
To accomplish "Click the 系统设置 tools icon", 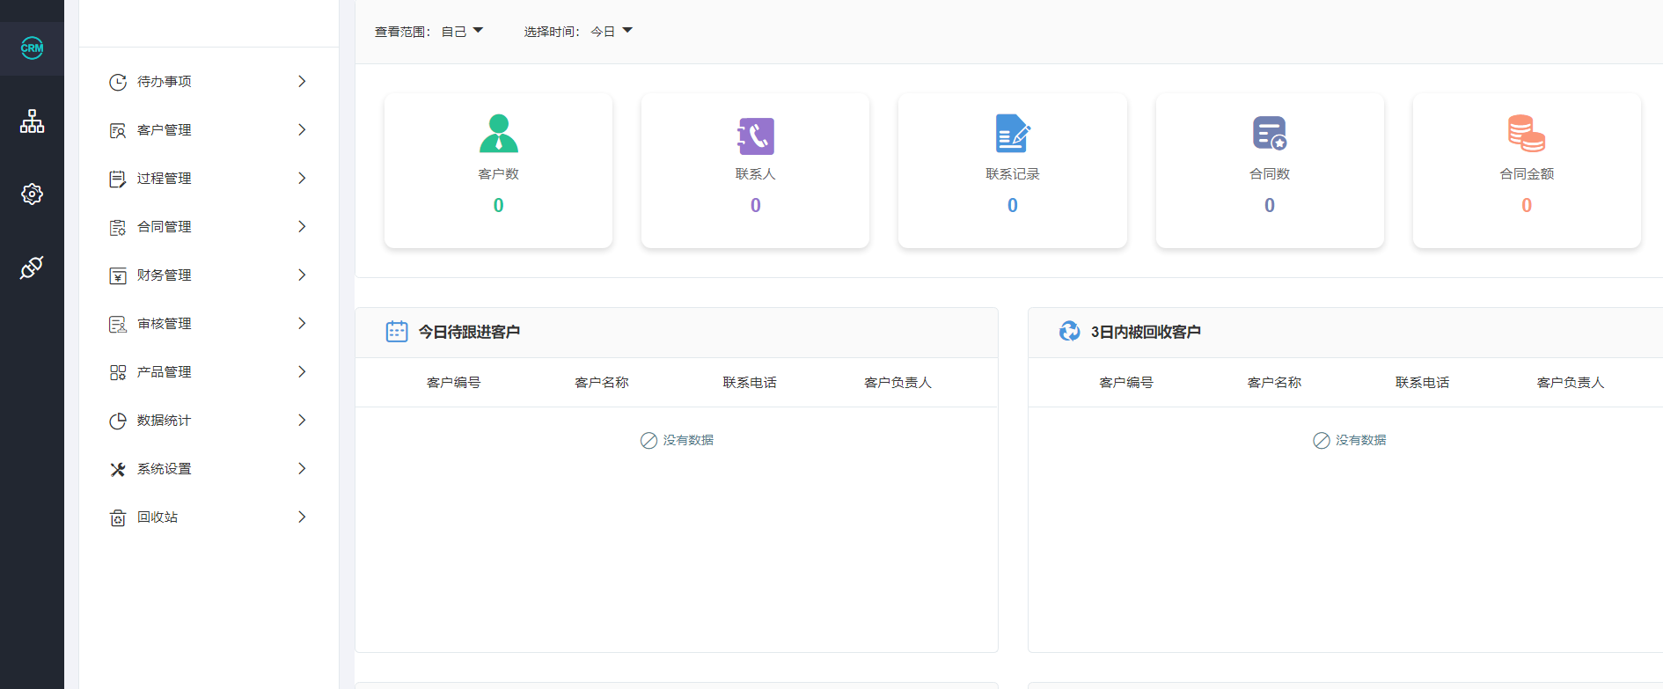I will 118,469.
